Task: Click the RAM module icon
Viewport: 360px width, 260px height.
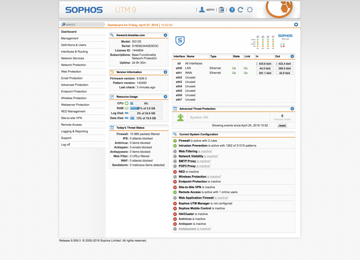Action: 127,108
